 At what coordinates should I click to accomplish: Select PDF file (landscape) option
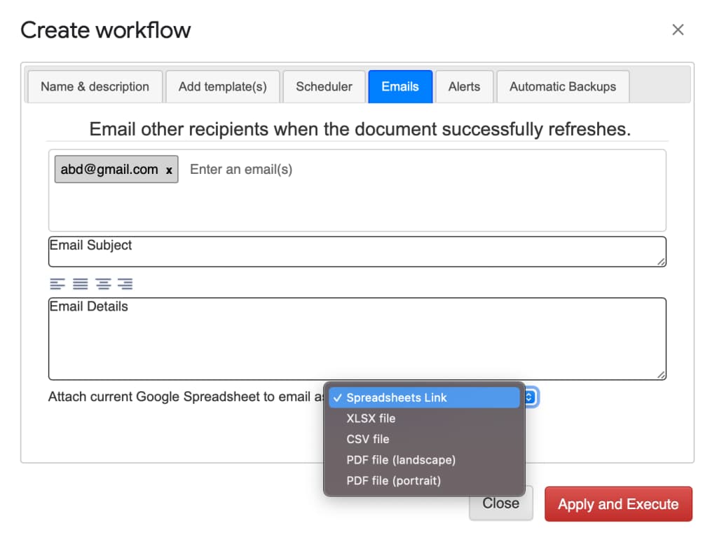(x=400, y=460)
